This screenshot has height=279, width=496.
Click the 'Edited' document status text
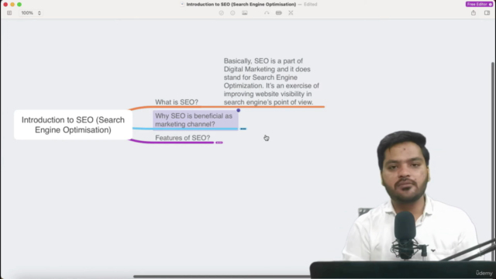[310, 4]
